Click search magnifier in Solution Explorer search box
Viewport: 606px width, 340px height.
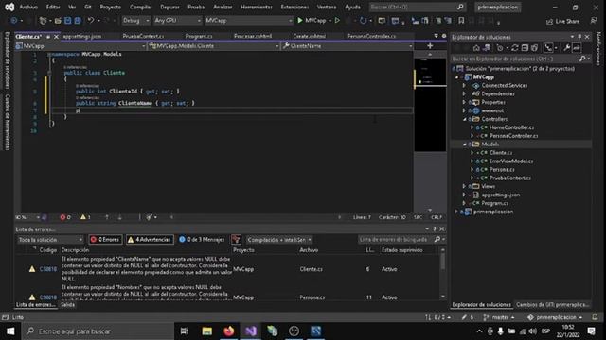582,59
